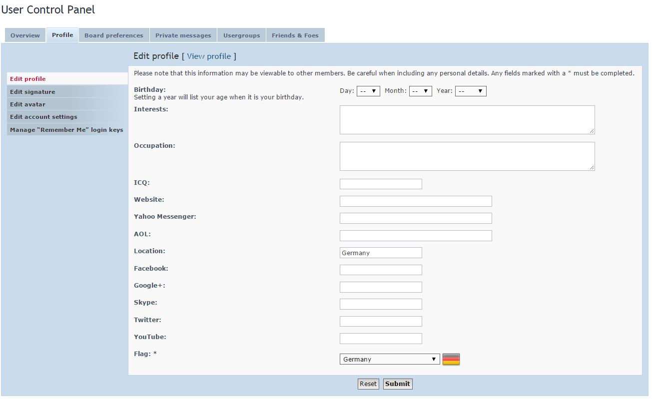Screen dimensions: 652x399
Task: Open Edit signature in the sidebar
Action: 32,92
